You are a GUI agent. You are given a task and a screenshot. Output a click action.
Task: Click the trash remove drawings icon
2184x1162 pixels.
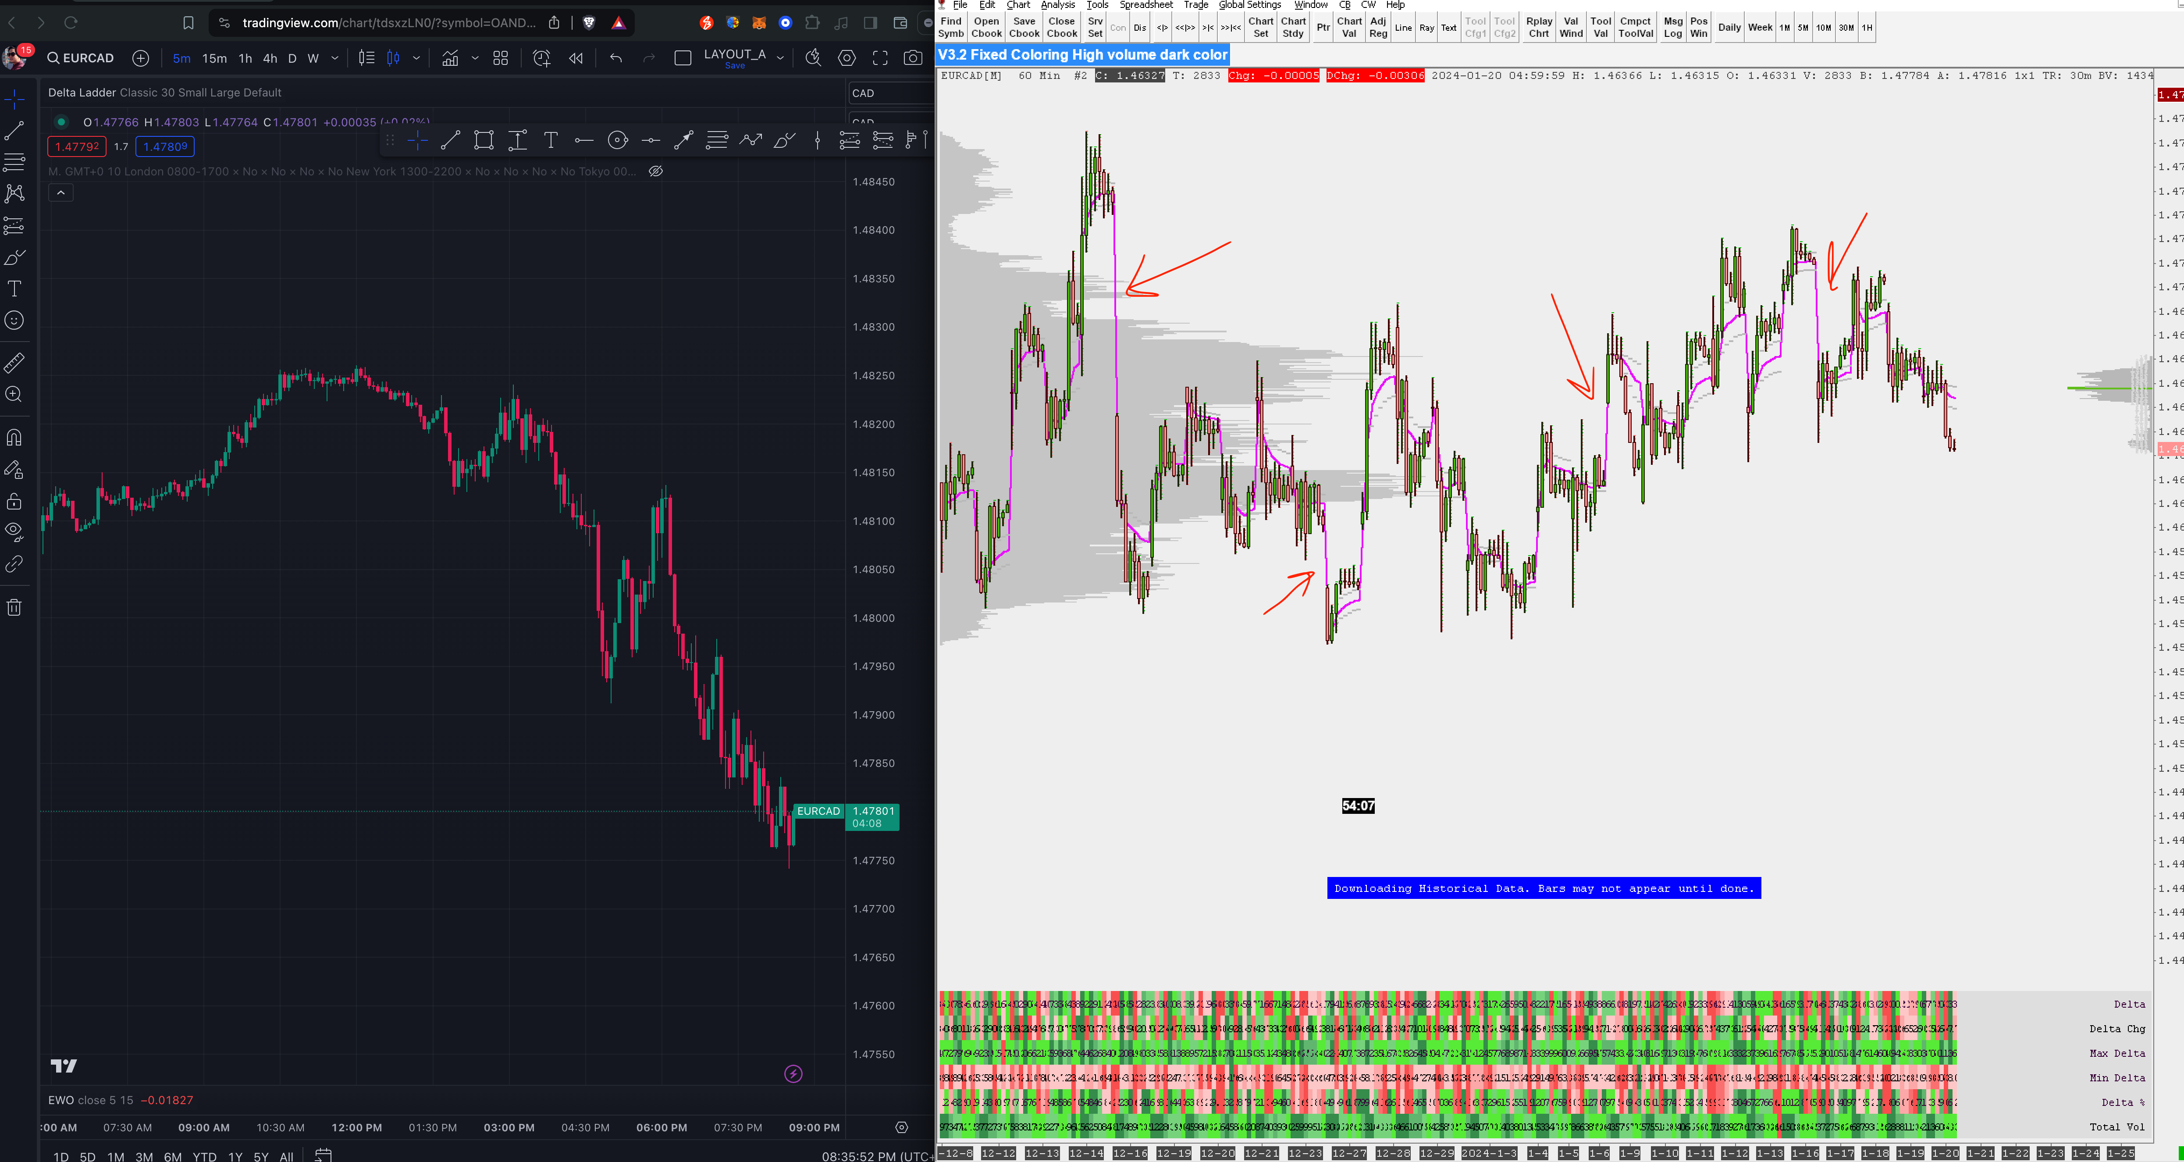coord(14,607)
